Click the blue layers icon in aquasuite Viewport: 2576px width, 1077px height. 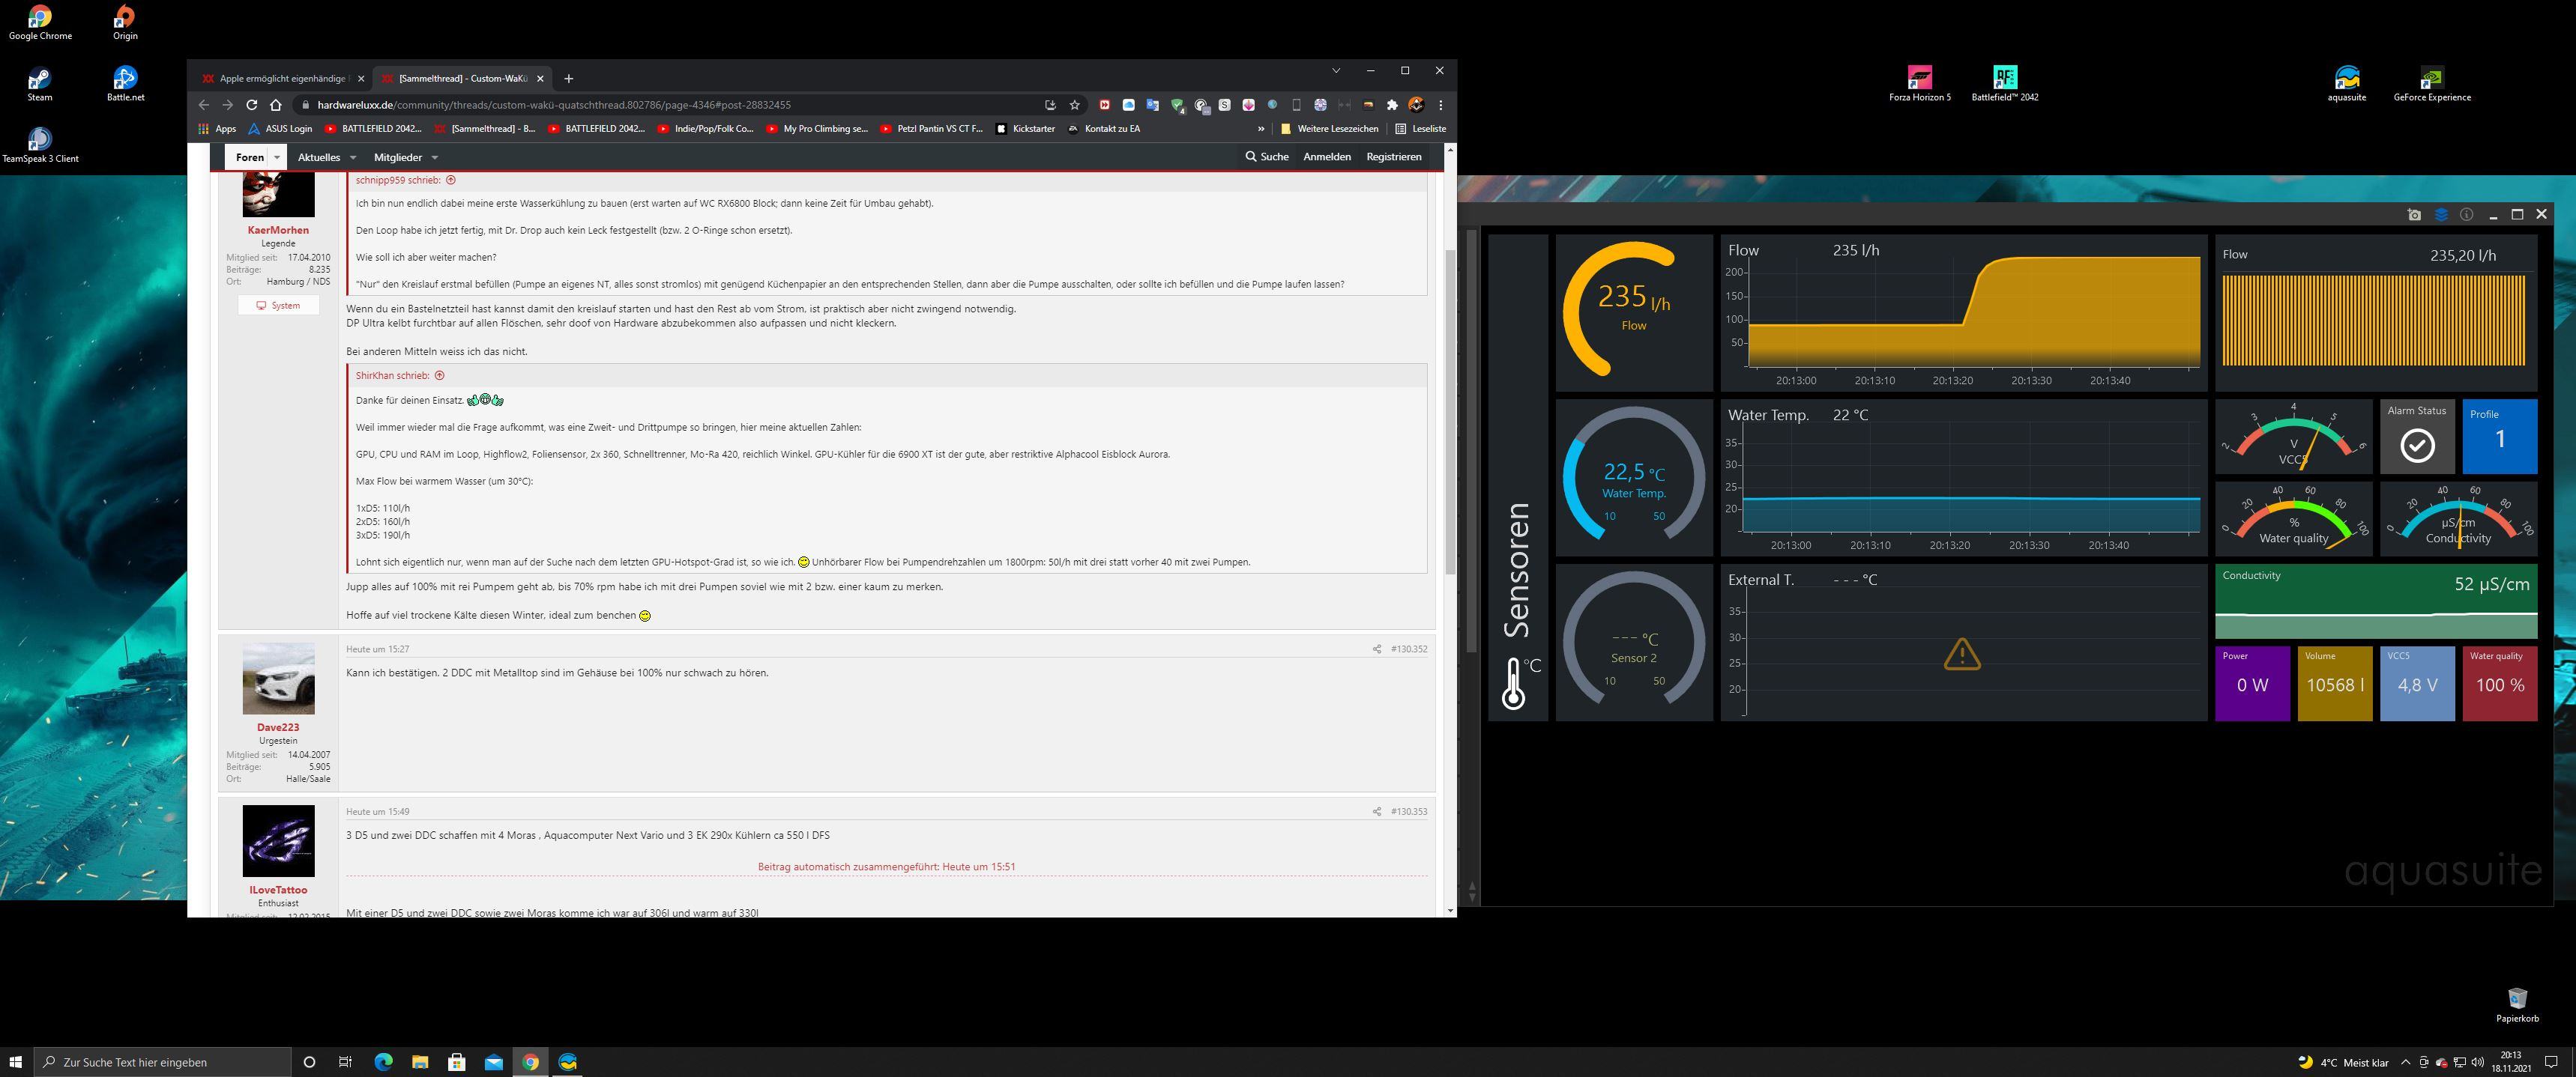2440,215
